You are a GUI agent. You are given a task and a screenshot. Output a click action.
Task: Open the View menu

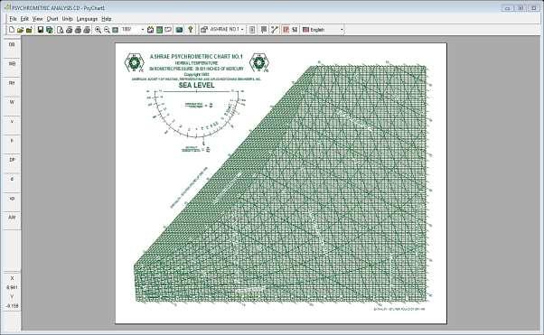click(x=37, y=19)
